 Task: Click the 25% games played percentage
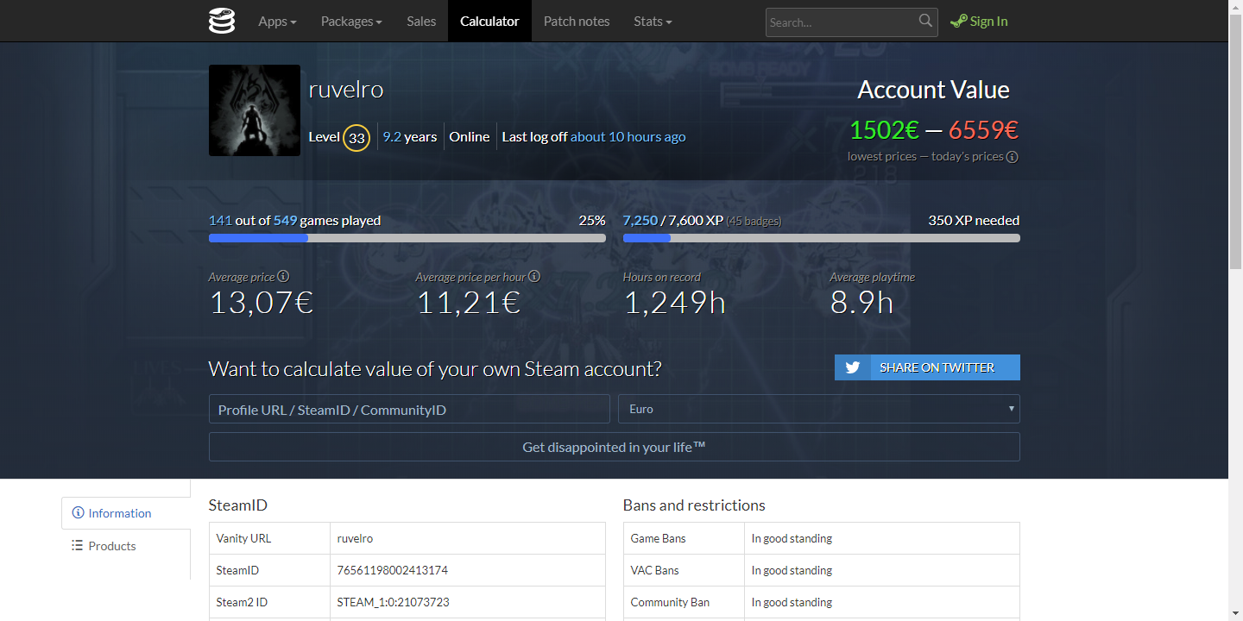592,220
